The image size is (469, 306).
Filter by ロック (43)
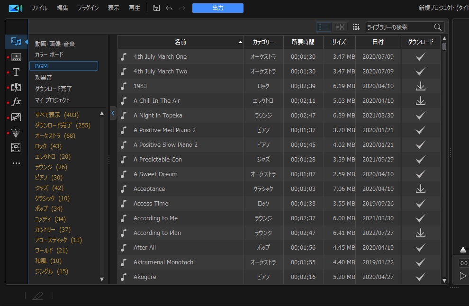pos(48,146)
